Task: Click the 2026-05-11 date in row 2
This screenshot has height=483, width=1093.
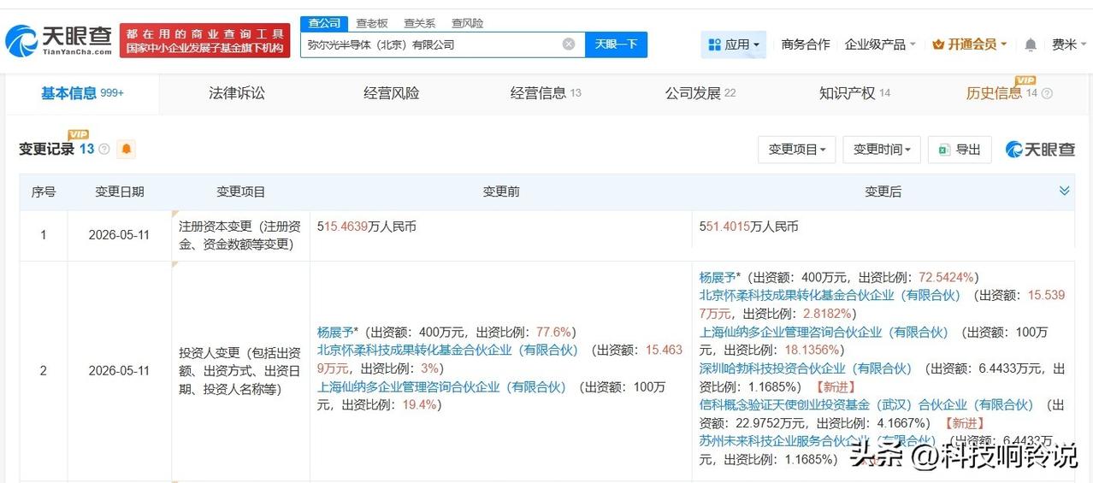Action: tap(119, 371)
